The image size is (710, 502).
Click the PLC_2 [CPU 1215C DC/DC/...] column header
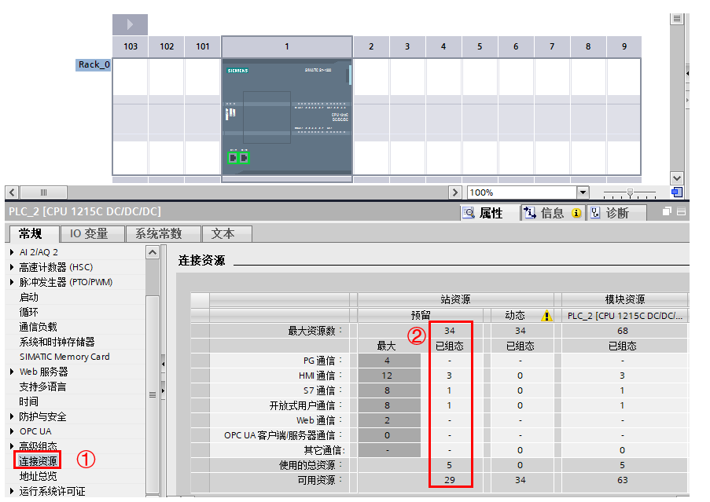click(625, 316)
